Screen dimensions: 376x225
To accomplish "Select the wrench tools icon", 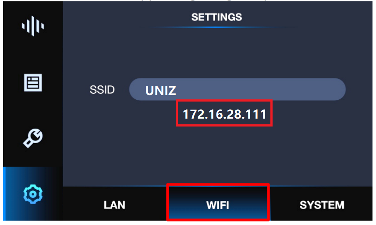I will [33, 138].
